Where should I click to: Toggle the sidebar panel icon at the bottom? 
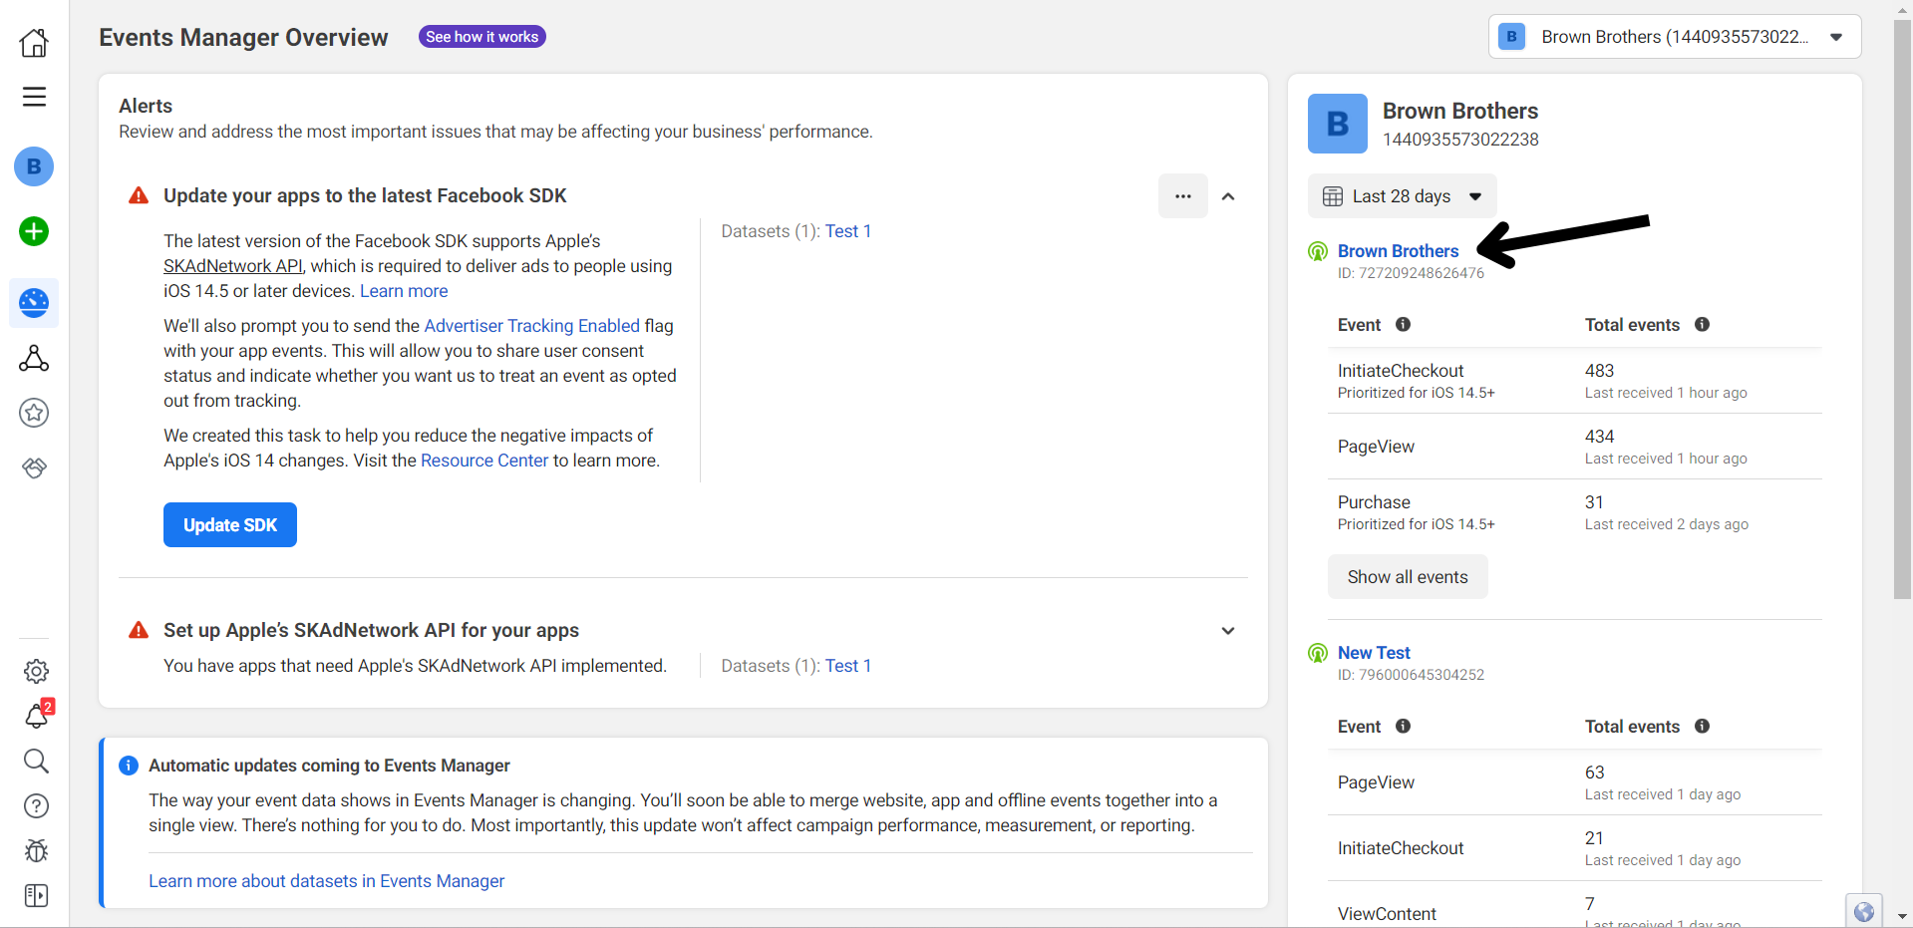36,895
